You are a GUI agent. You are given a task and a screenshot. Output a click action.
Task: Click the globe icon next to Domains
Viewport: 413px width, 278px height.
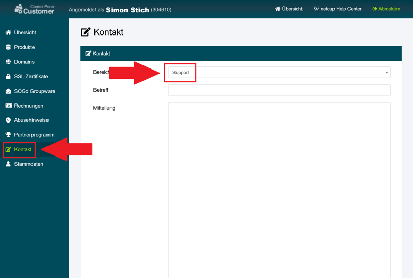point(8,62)
